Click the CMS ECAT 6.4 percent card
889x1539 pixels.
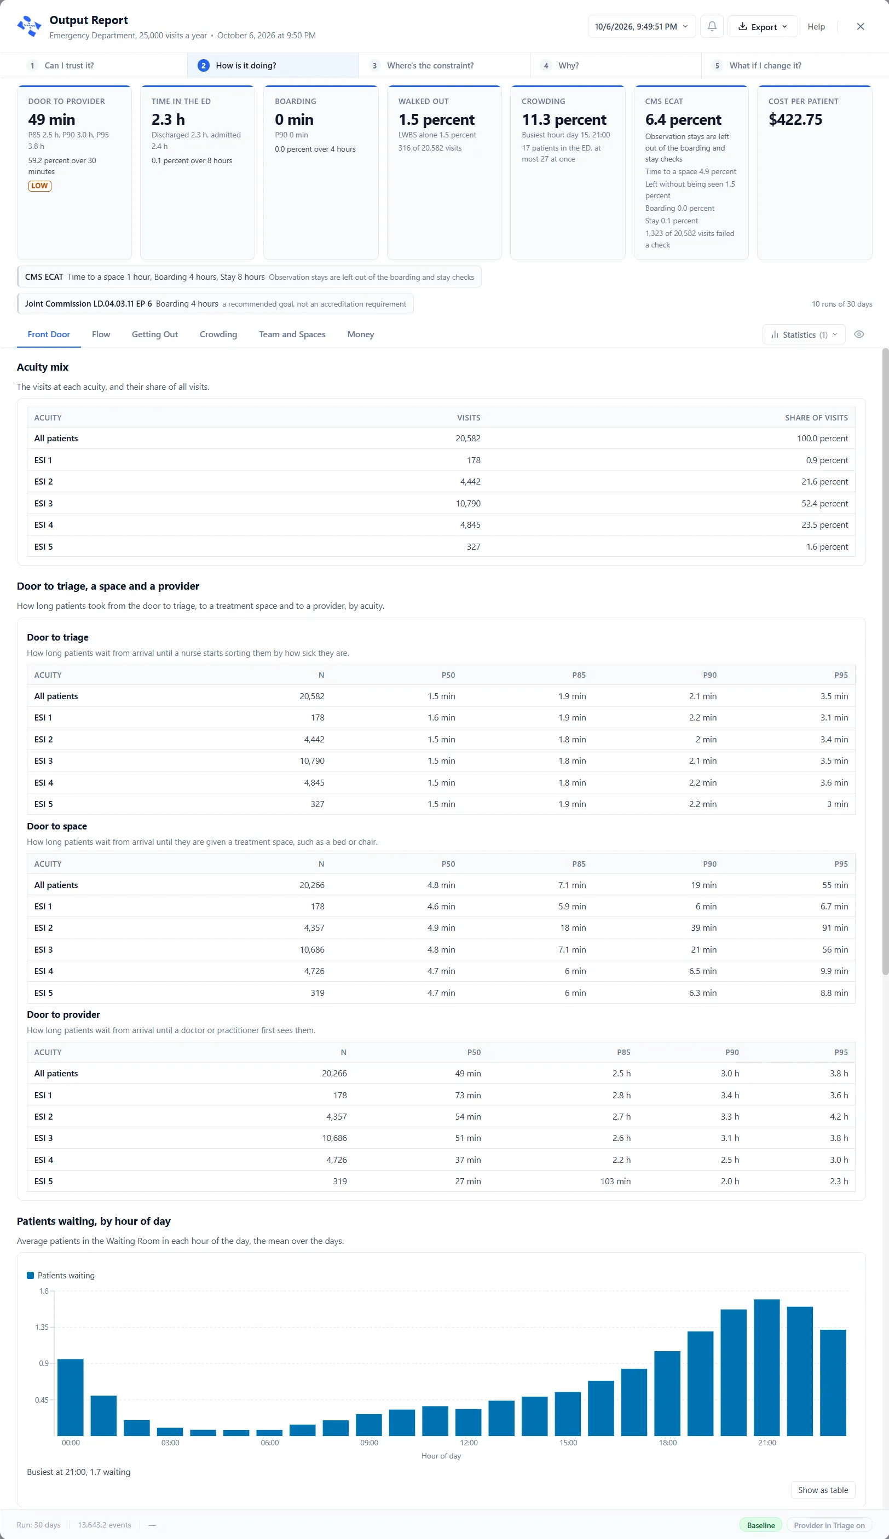(x=691, y=173)
